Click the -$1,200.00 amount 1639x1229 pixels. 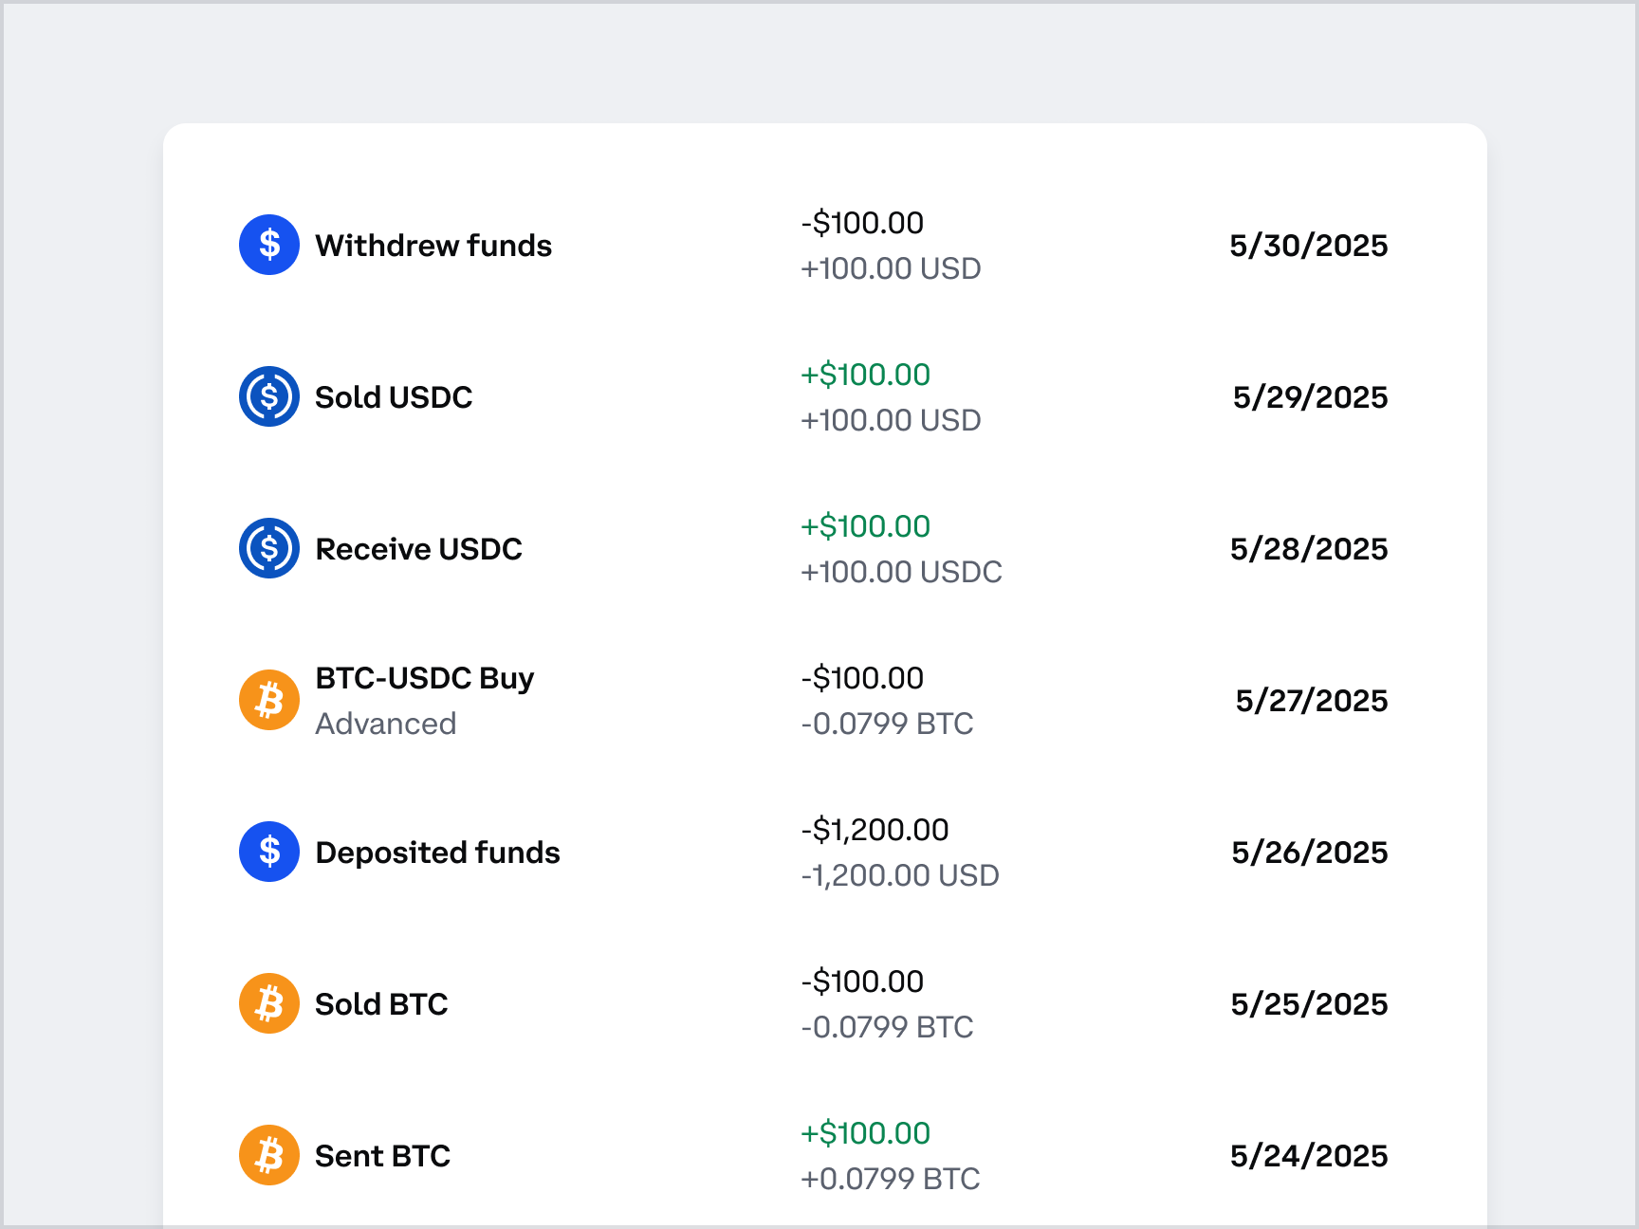click(875, 830)
